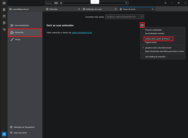Click the Gerir as suas extensões heading
Image resolution: width=188 pixels, height=138 pixels.
click(60, 25)
